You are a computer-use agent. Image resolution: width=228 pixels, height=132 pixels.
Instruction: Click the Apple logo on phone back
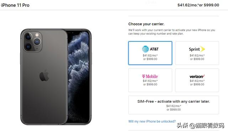tap(44, 75)
